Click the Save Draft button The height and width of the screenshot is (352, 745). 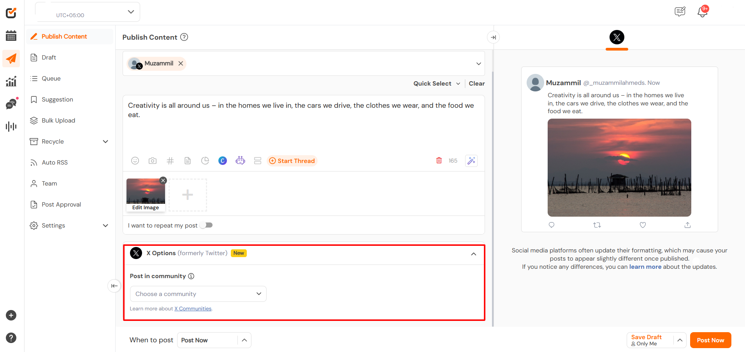coord(650,340)
